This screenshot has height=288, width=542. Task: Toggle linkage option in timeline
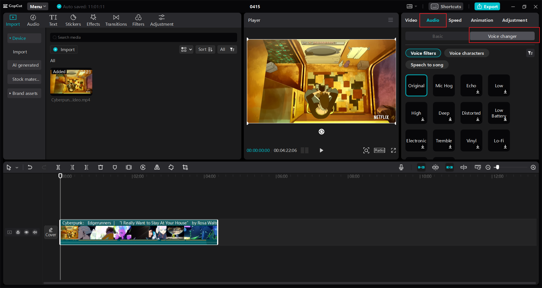pyautogui.click(x=449, y=167)
